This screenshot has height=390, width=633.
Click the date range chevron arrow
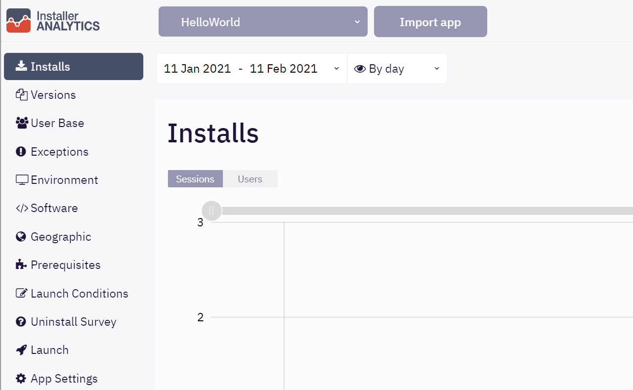click(x=337, y=69)
